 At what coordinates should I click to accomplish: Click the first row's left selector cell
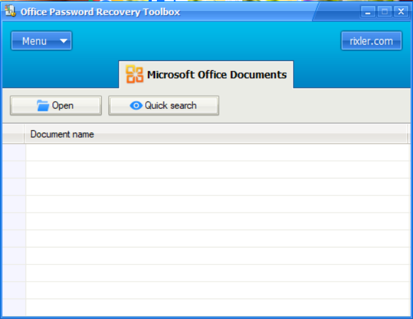(14, 152)
